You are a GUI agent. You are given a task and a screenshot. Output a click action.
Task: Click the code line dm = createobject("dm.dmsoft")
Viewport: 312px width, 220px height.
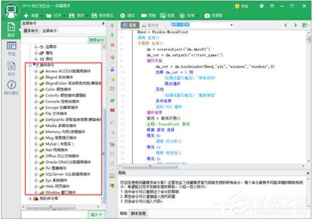178,50
